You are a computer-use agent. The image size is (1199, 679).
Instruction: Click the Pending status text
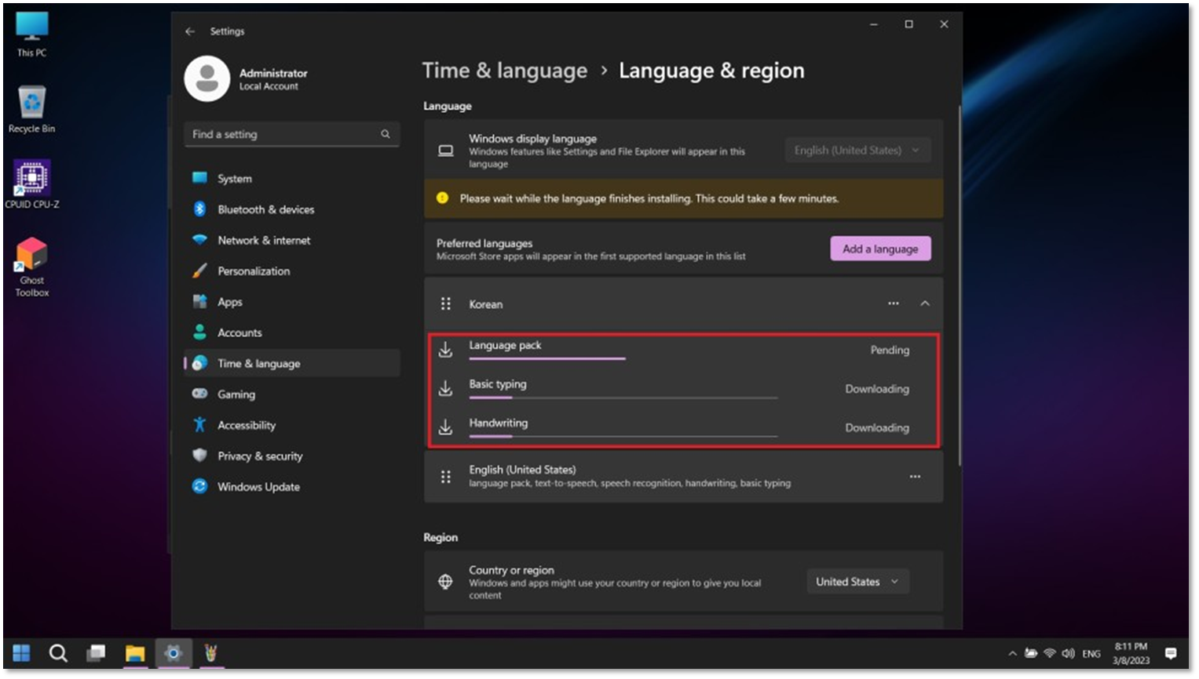[x=890, y=350]
